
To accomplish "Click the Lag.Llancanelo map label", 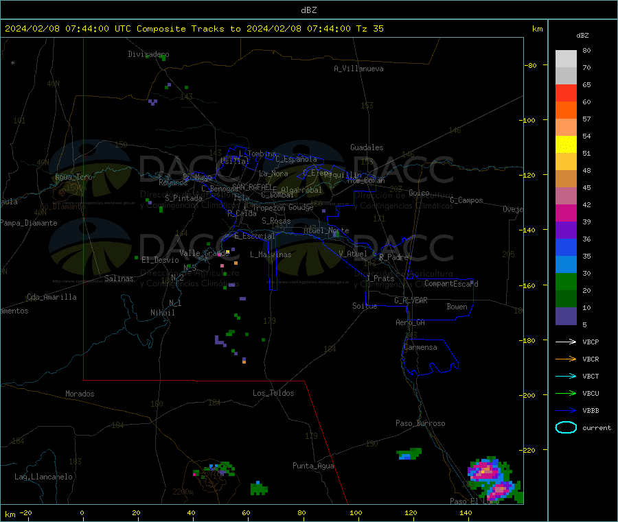I will (44, 477).
